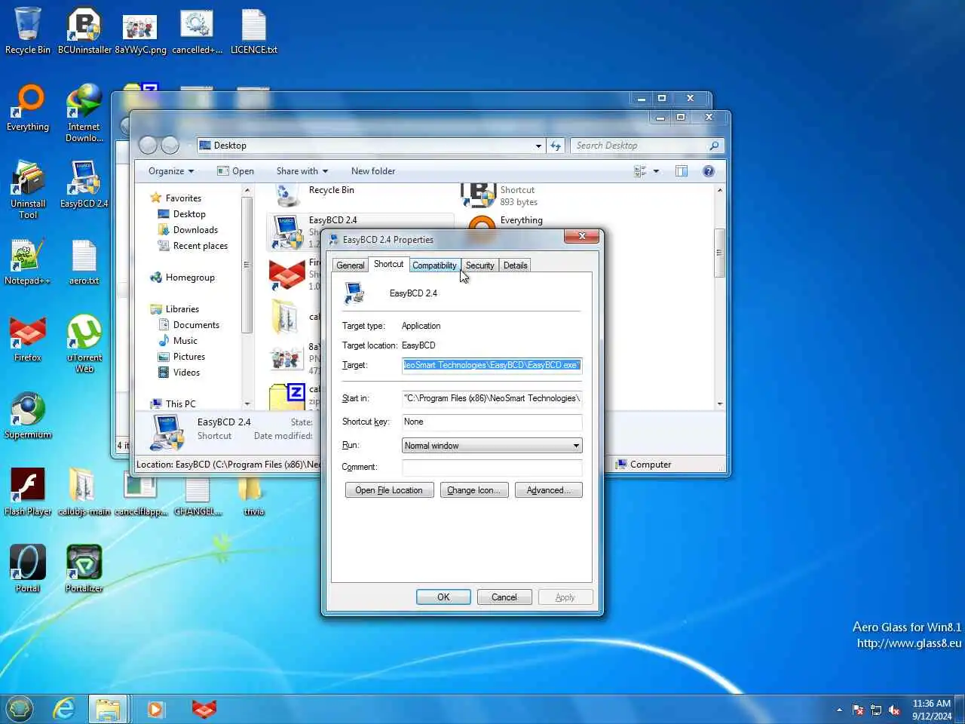The height and width of the screenshot is (724, 965).
Task: Cancel the EasyBCD Properties dialog
Action: coord(504,597)
